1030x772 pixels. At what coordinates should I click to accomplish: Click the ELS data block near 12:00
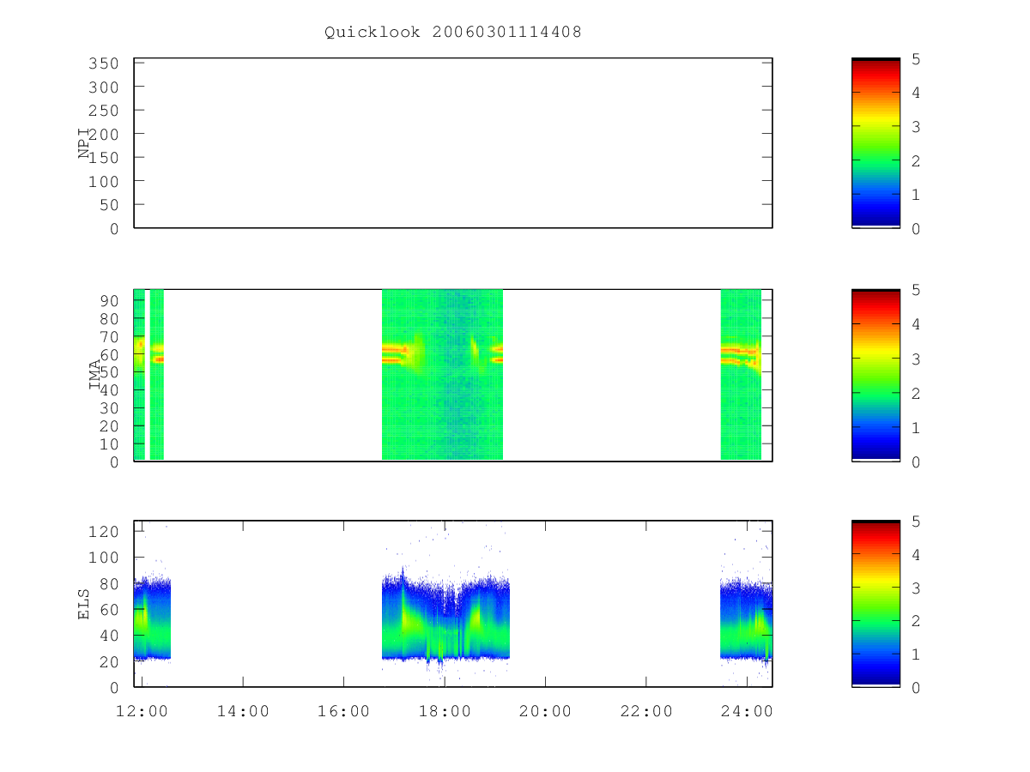tap(153, 618)
